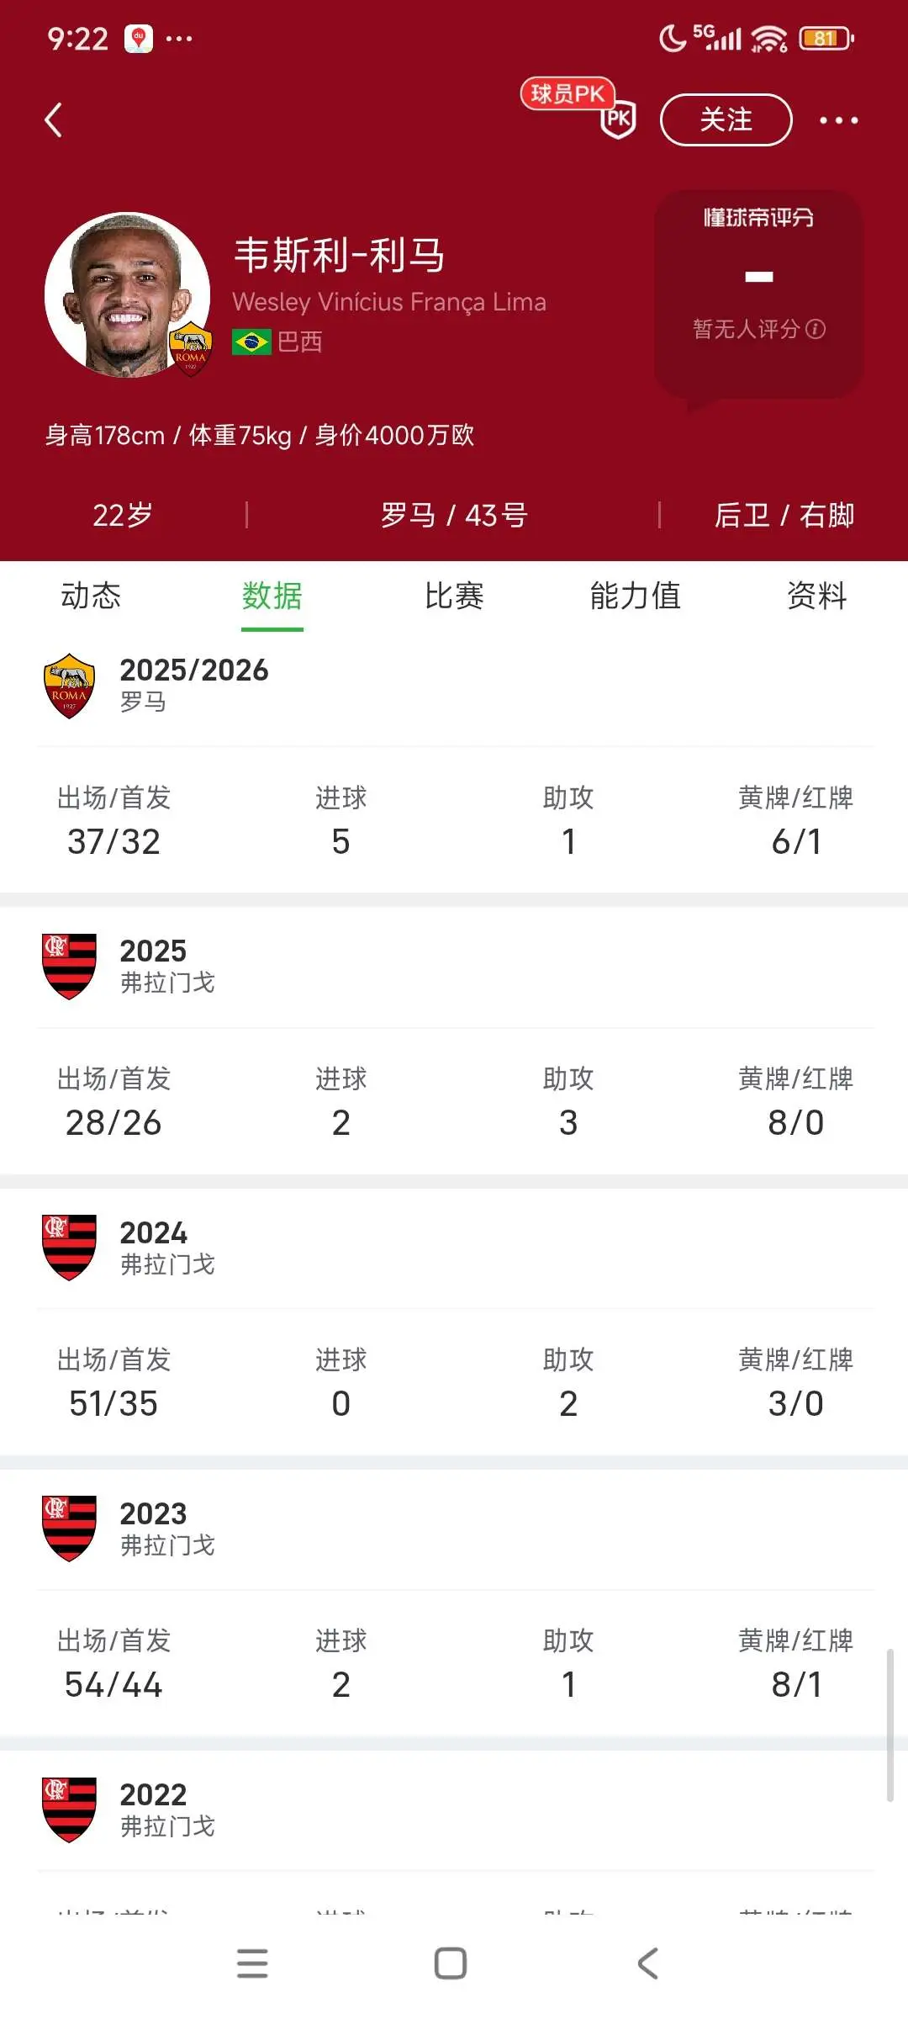Tap the Android home navigation button
Screen dimensions: 908x2019
pos(451,1963)
